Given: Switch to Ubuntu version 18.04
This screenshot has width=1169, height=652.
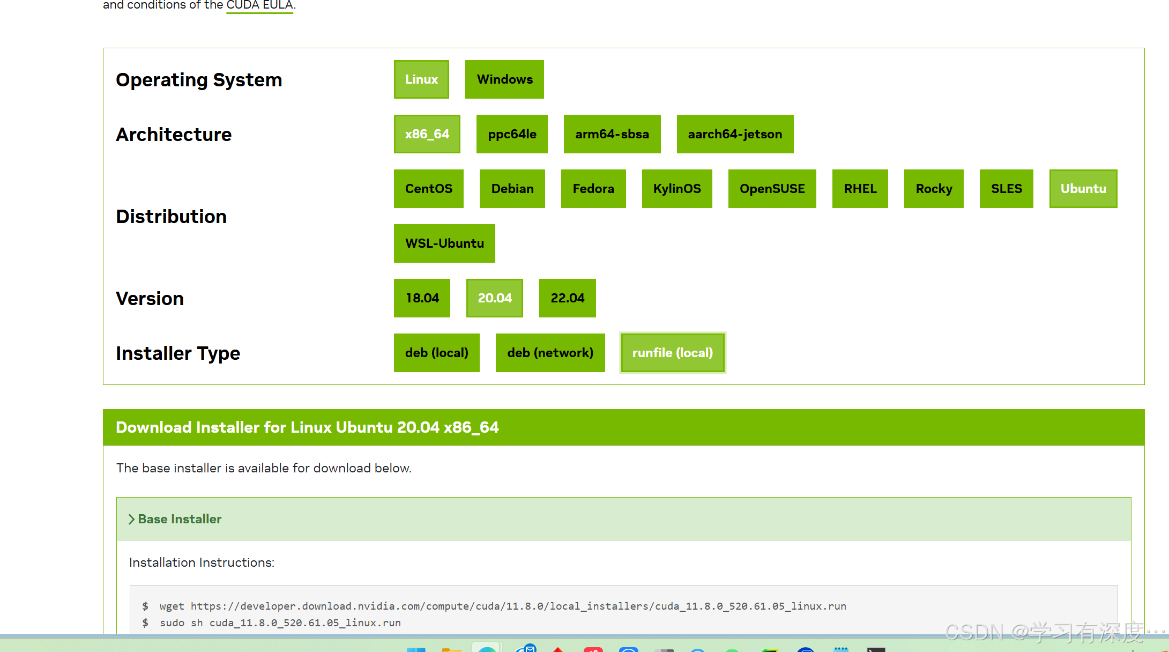Looking at the screenshot, I should click(422, 298).
